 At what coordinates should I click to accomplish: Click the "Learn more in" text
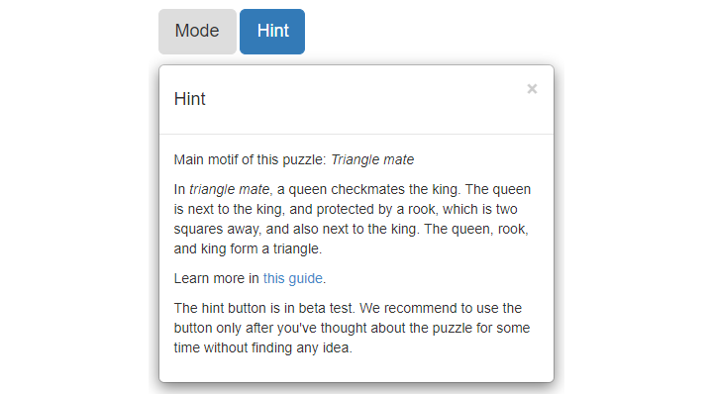(217, 278)
